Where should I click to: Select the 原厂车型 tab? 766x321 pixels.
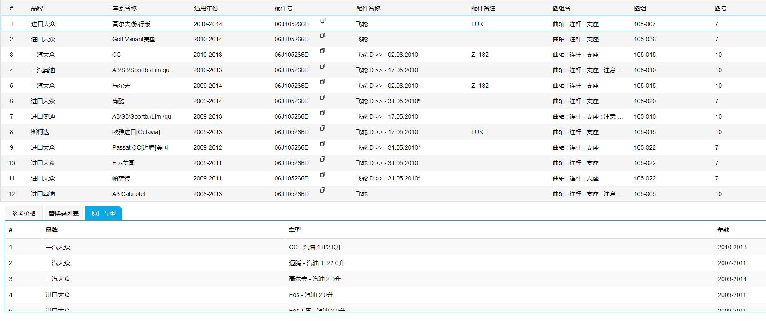point(104,214)
